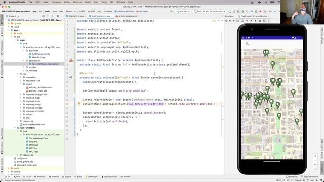Screen dimensions: 324x182
Task: Open emulator extended controls three-dot menu
Action: click(x=269, y=21)
